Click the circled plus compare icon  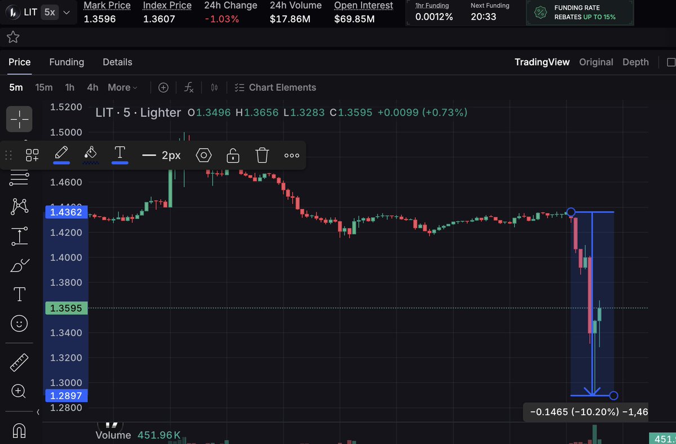tap(163, 87)
